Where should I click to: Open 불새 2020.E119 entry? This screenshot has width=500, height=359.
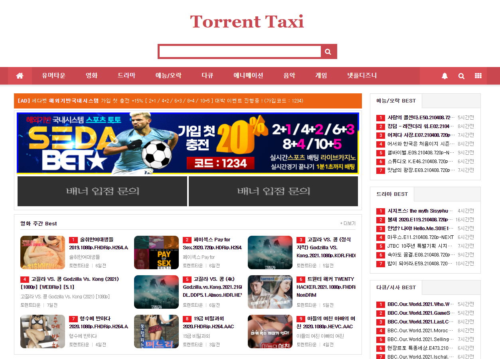point(421,220)
